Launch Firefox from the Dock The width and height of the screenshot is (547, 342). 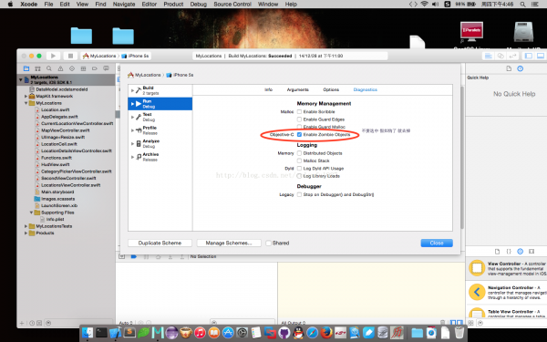pyautogui.click(x=326, y=333)
